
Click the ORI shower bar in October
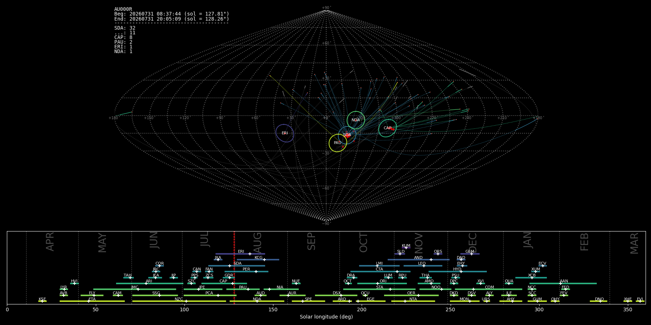click(x=382, y=283)
